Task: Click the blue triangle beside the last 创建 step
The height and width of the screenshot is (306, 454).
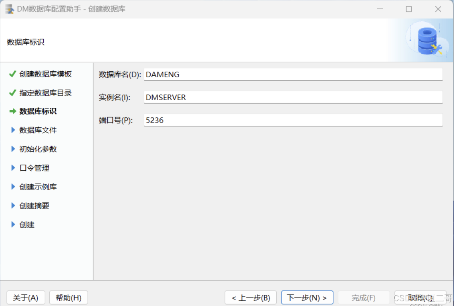Action: [13, 224]
